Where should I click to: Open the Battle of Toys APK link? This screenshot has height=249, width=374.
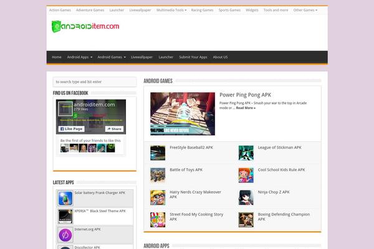point(186,170)
